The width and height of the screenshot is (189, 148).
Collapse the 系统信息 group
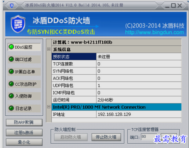(x=49, y=49)
